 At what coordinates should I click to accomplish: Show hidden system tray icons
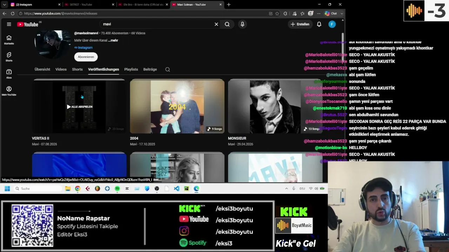pos(286,189)
